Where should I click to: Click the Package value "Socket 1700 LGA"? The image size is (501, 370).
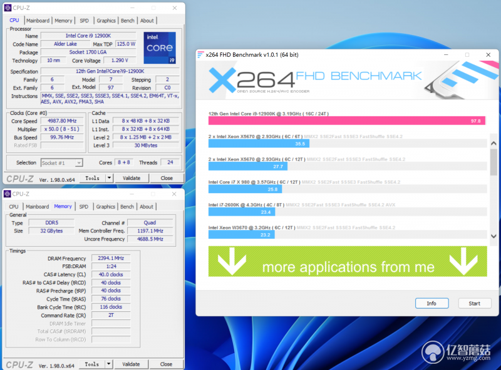pyautogui.click(x=88, y=52)
